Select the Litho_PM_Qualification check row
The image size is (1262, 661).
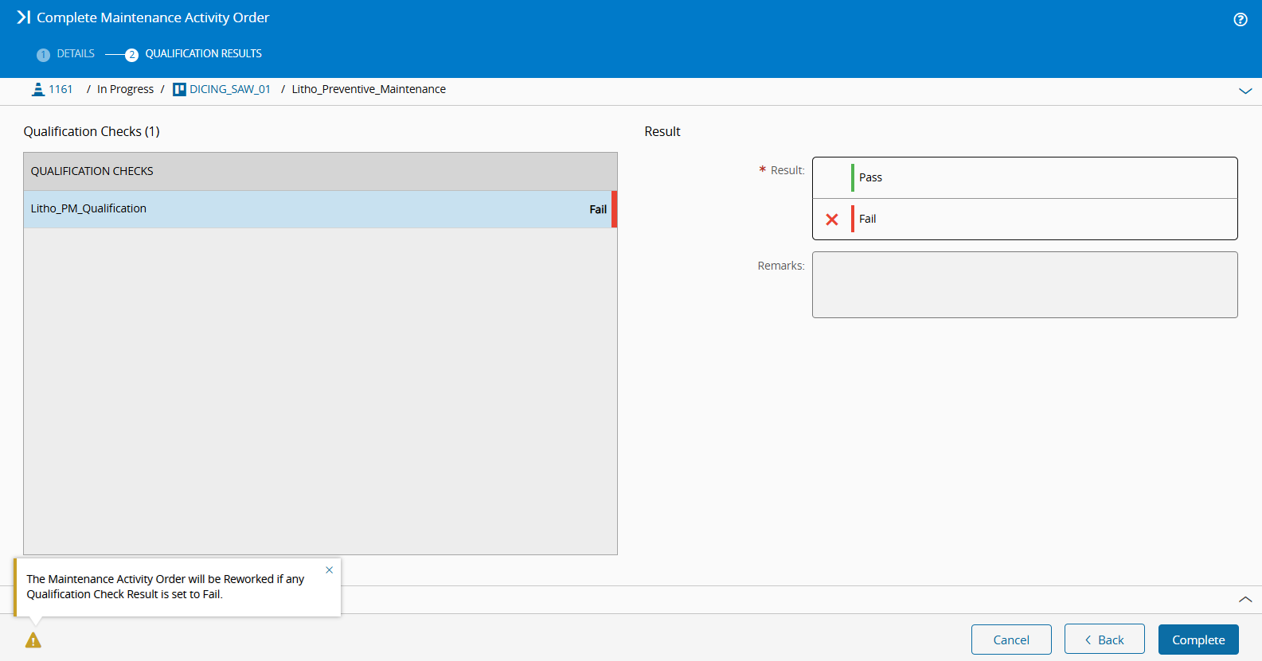[x=320, y=209]
